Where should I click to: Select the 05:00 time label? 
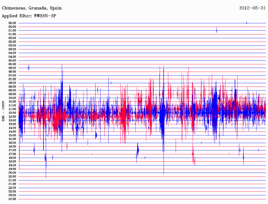pos(12,61)
